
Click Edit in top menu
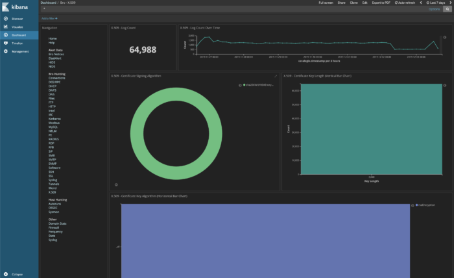364,3
